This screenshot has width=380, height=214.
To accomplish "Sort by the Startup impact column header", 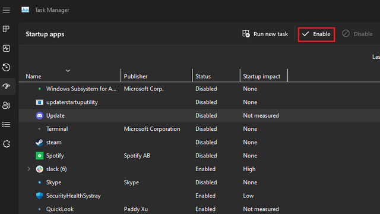I will click(262, 77).
